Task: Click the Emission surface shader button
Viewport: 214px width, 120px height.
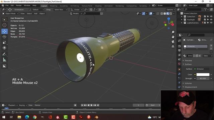Action: tap(202, 69)
